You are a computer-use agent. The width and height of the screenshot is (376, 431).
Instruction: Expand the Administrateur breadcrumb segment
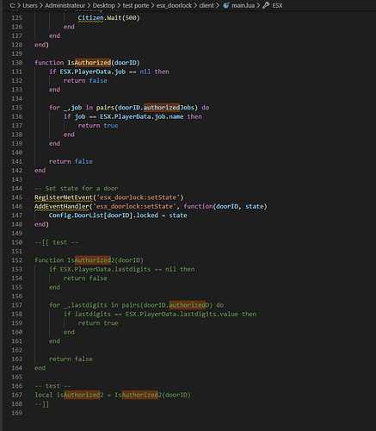[65, 5]
